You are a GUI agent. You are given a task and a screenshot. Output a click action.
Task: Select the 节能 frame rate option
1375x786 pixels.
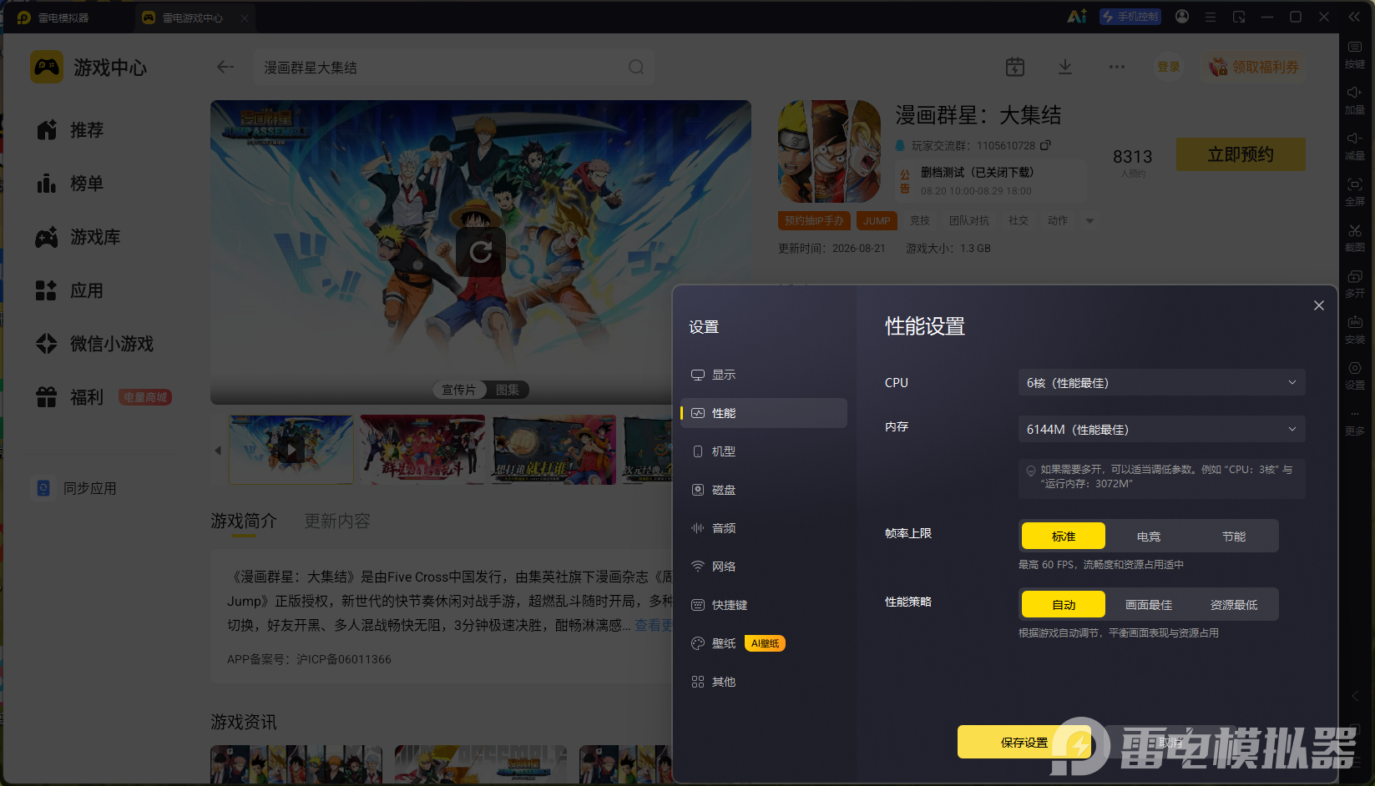click(1234, 537)
